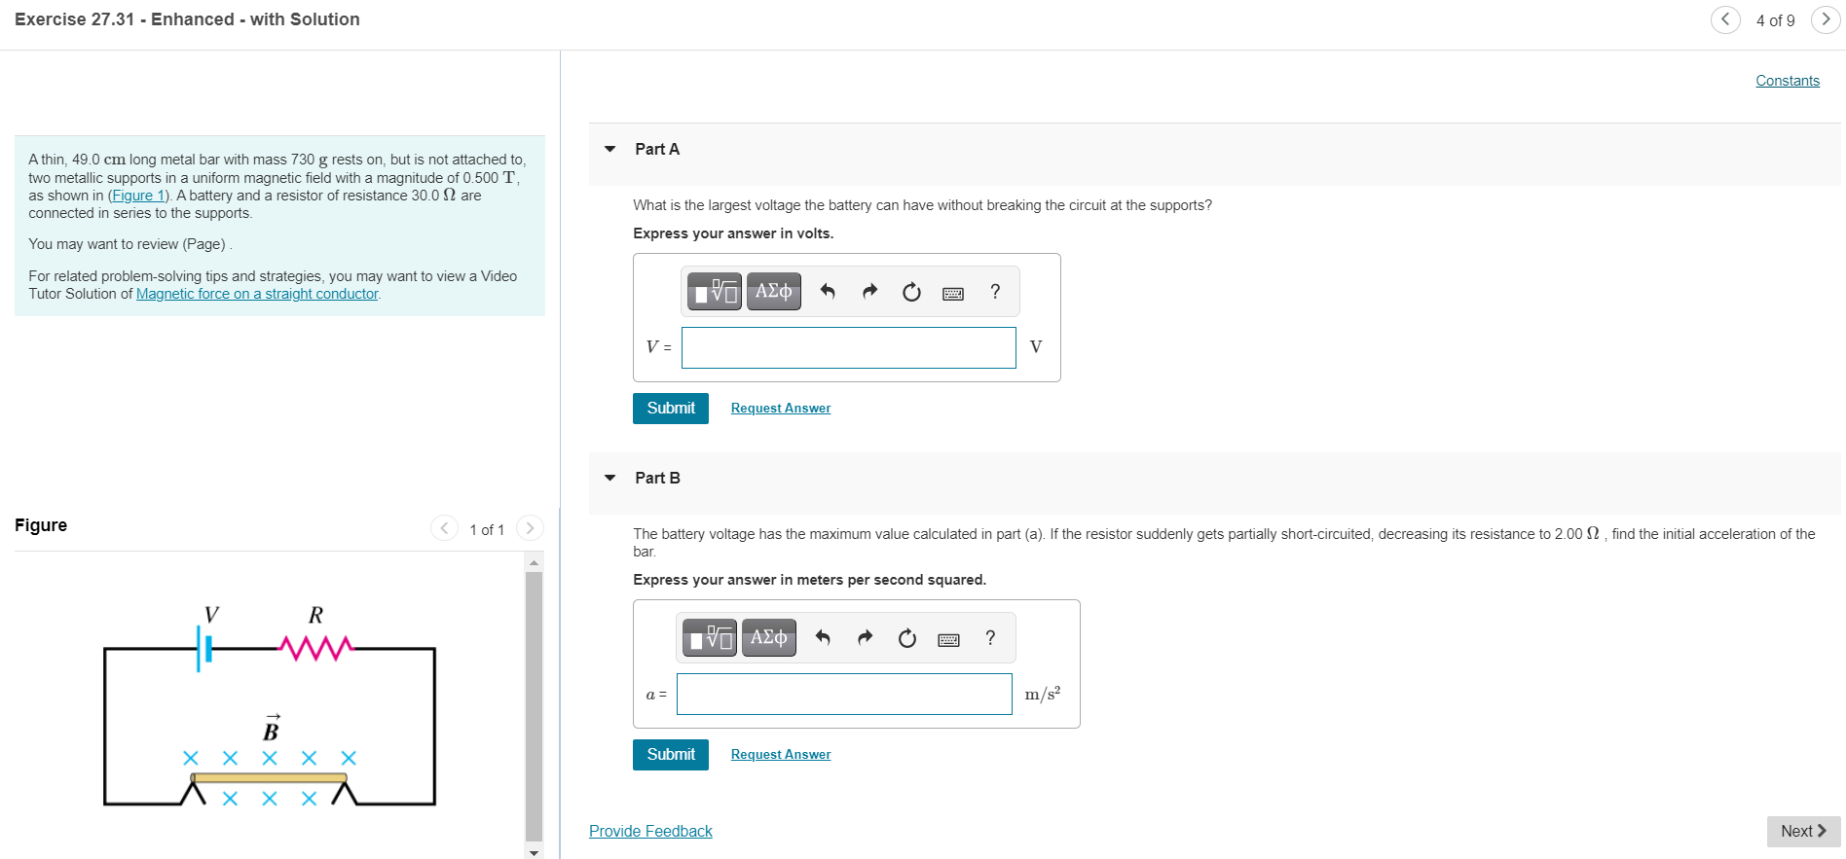Click the figure panel scrollbar down arrow
1846x859 pixels.
click(x=534, y=852)
